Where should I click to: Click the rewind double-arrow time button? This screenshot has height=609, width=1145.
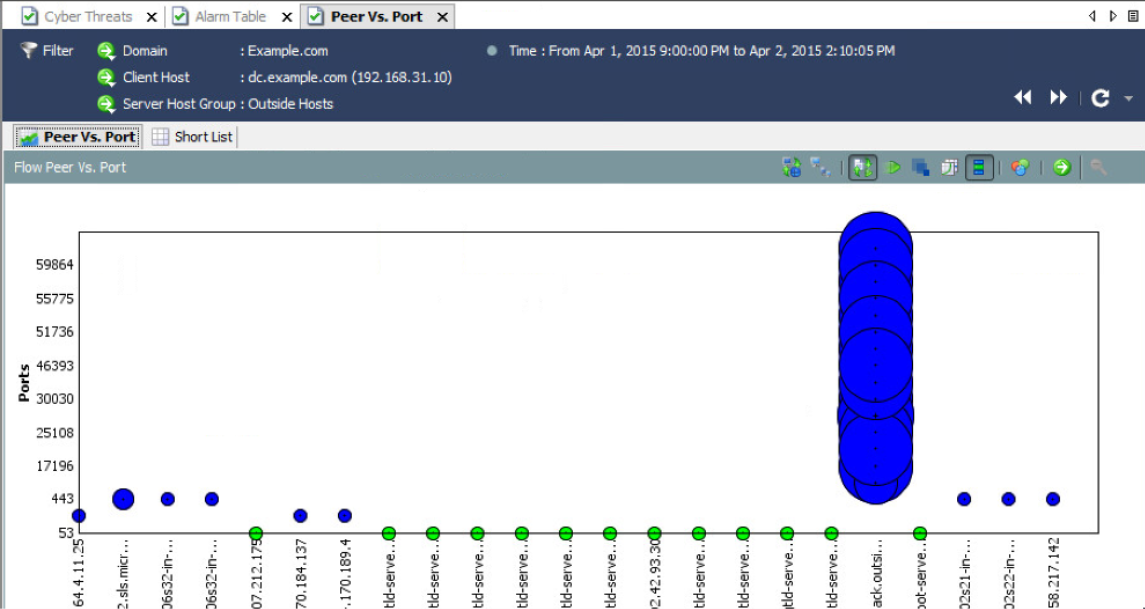1023,97
